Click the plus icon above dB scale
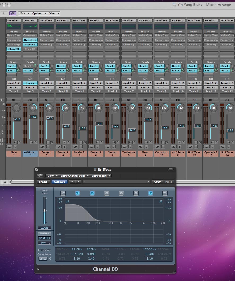The height and width of the screenshot is (281, 235). 2,100
